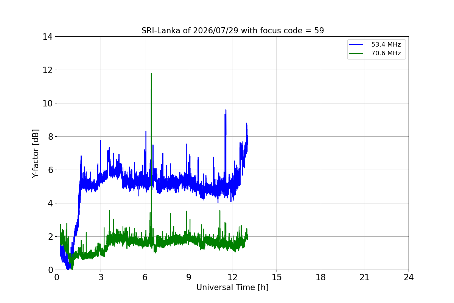Click the 53.4 MHz legend label
454x303 pixels.
click(x=386, y=45)
